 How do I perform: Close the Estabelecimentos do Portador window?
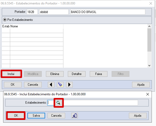coord(151,3)
